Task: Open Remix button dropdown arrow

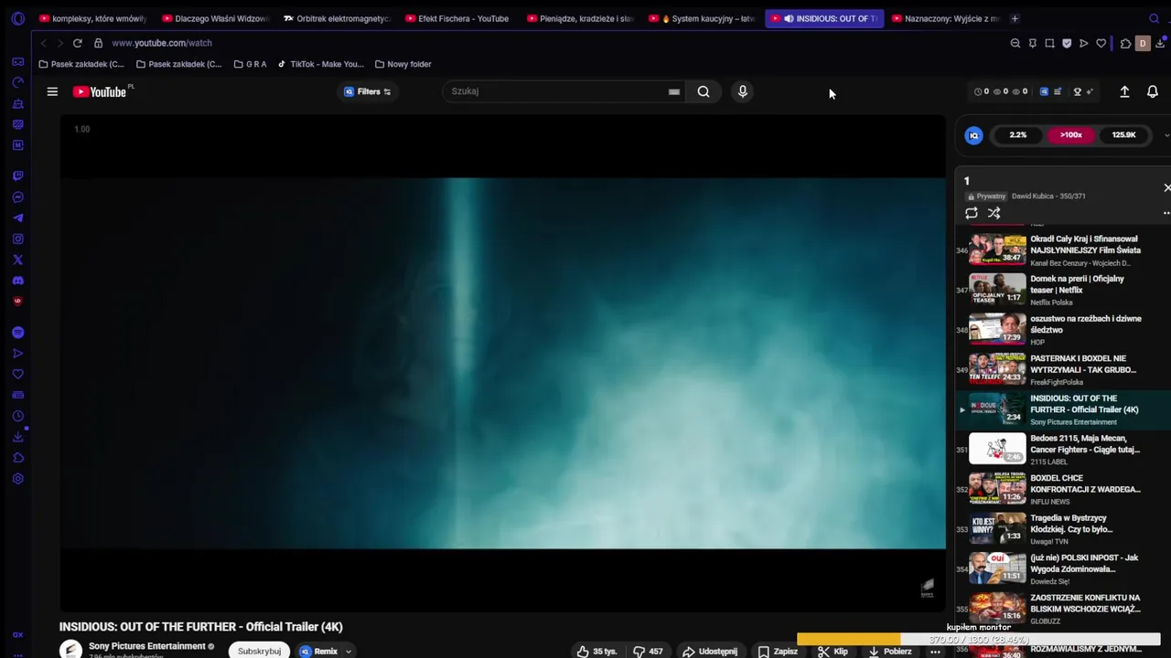Action: [348, 652]
